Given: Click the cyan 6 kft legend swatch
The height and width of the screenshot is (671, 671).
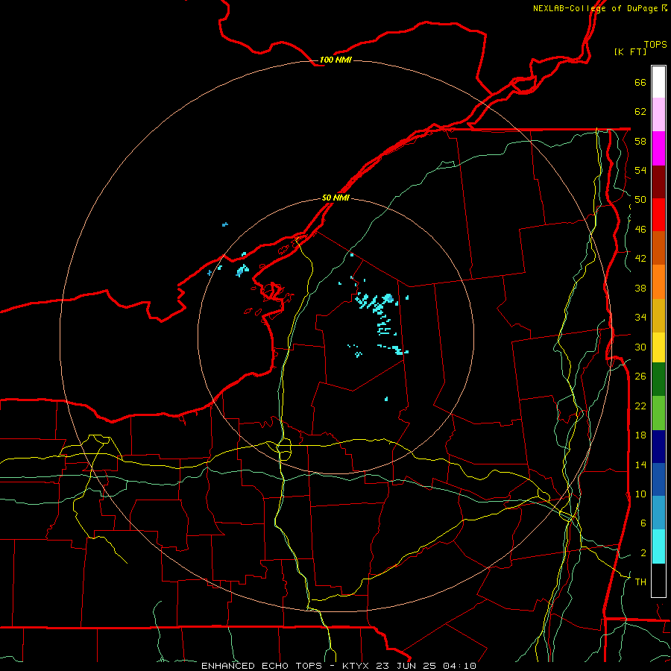Looking at the screenshot, I should coord(658,546).
